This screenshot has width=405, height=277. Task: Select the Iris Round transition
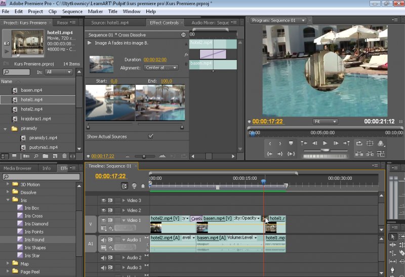pyautogui.click(x=34, y=240)
